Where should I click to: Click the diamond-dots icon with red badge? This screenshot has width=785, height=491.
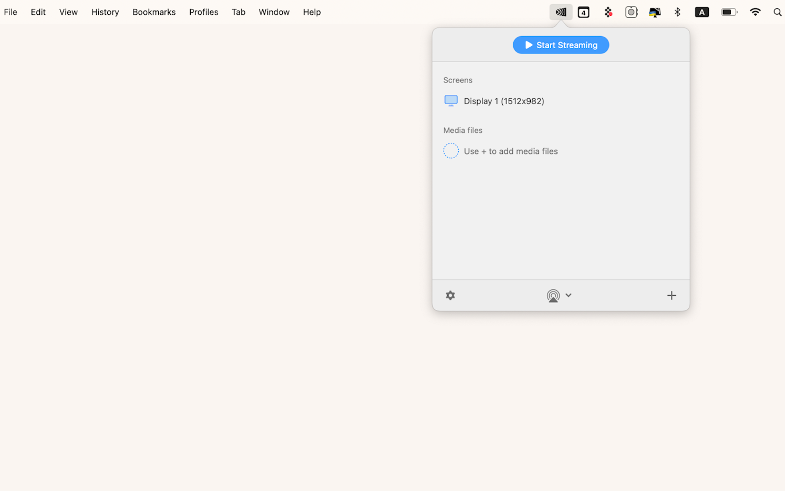pyautogui.click(x=608, y=12)
